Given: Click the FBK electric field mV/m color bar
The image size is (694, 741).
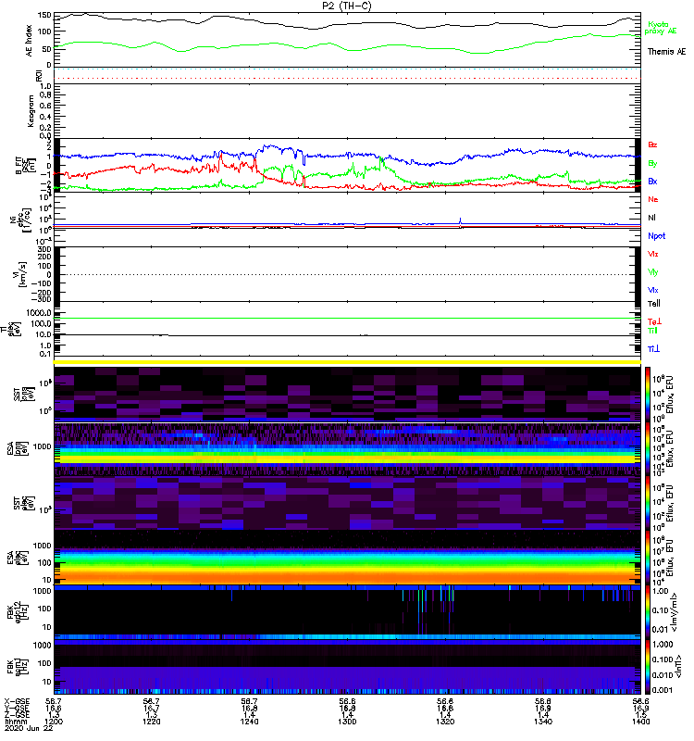Looking at the screenshot, I should click(647, 612).
